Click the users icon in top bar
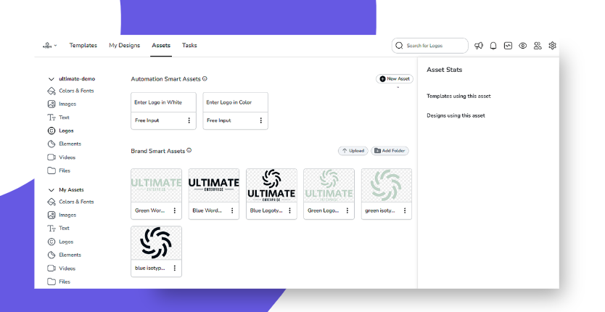This screenshot has width=605, height=312. pos(538,46)
